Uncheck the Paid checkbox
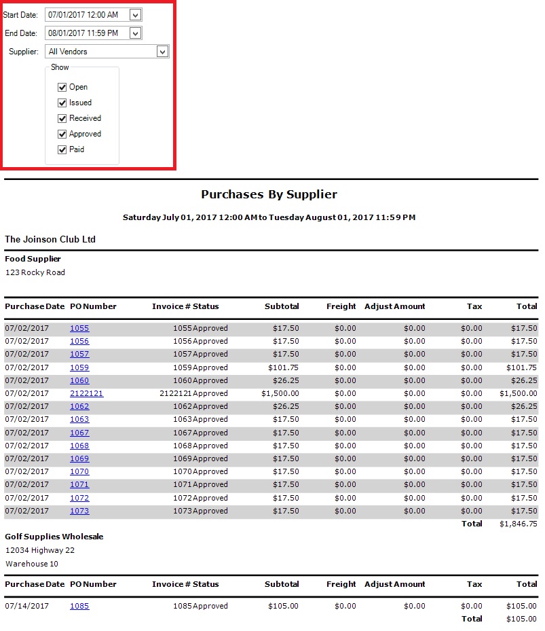545x631 pixels. 62,149
